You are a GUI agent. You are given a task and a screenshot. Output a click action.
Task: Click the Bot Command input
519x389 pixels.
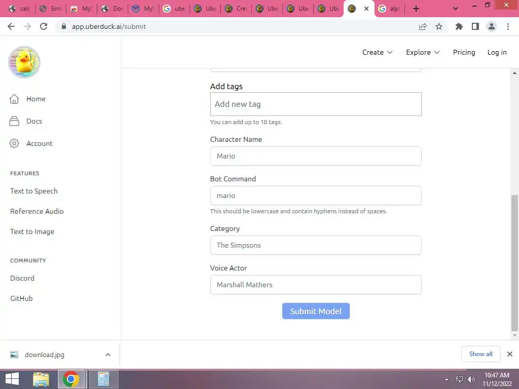tap(316, 196)
